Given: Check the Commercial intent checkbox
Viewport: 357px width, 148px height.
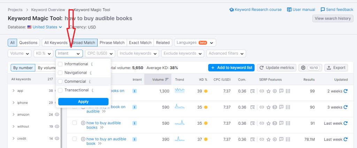Looking at the screenshot, I should tap(60, 82).
